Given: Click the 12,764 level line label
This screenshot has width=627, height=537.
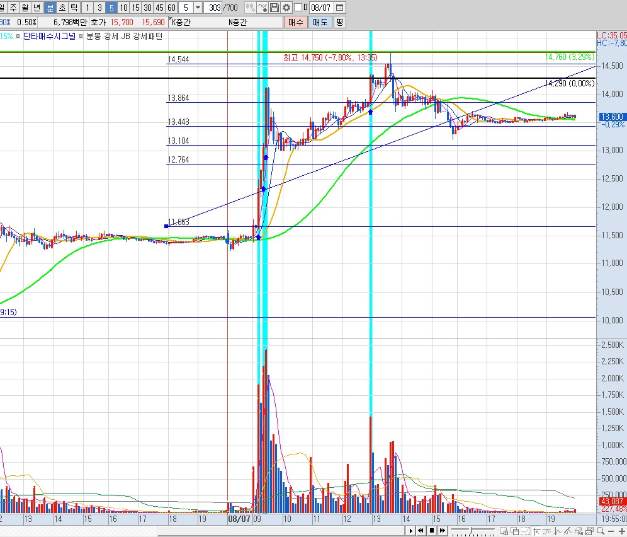Looking at the screenshot, I should (x=178, y=159).
